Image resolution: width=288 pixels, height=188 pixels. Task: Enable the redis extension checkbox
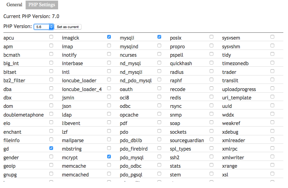(x=211, y=97)
